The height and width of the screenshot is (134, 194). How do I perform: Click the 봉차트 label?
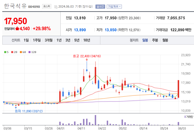click(x=134, y=40)
